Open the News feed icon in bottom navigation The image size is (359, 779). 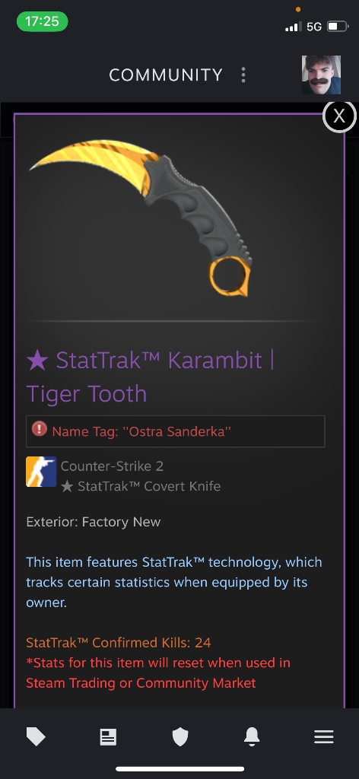[108, 736]
